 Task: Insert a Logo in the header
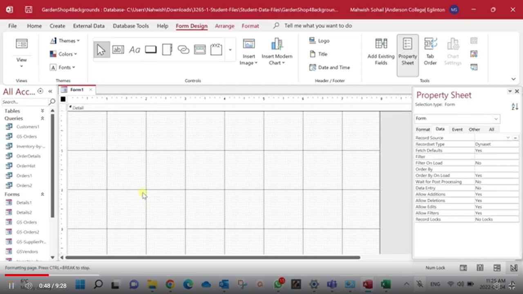(x=320, y=41)
